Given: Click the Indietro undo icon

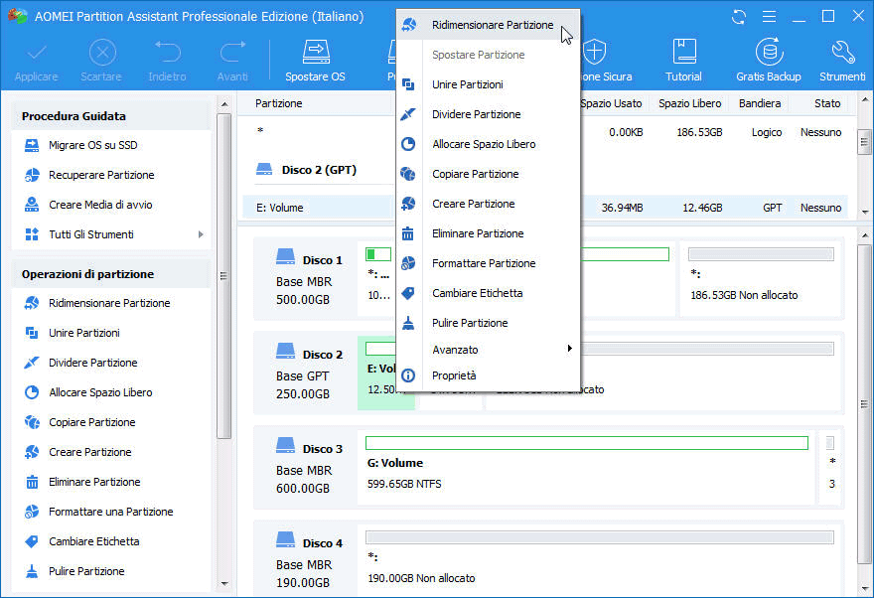Looking at the screenshot, I should click(167, 61).
